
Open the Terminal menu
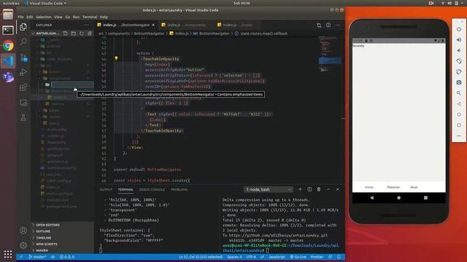tap(90, 17)
